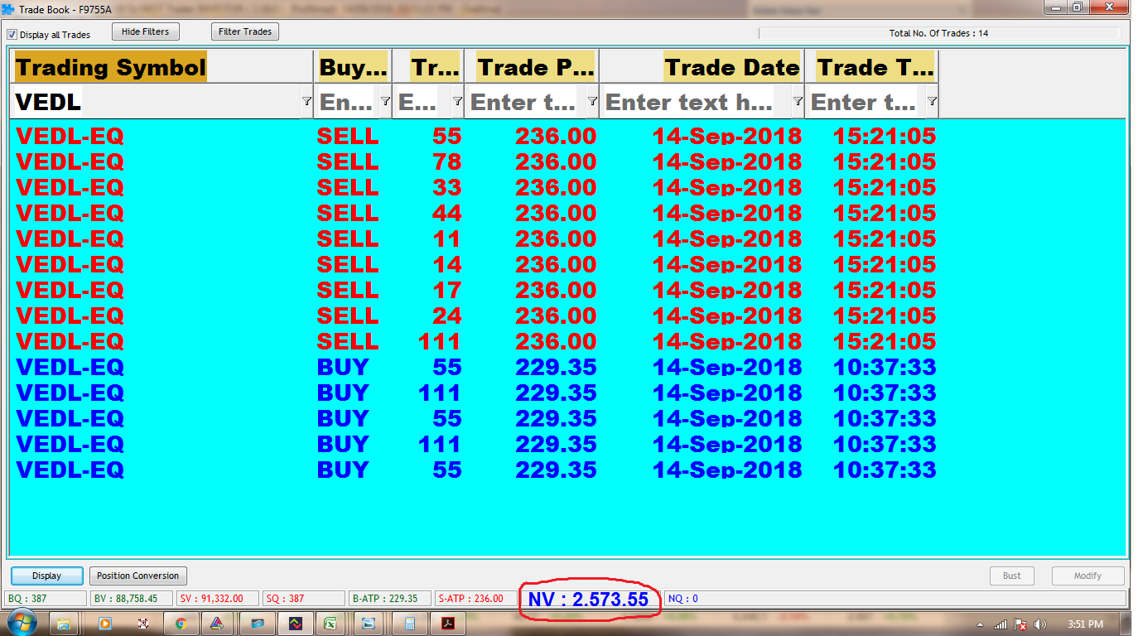1143x636 pixels.
Task: Open the Buy/Sell column filter dropdown
Action: tap(385, 101)
